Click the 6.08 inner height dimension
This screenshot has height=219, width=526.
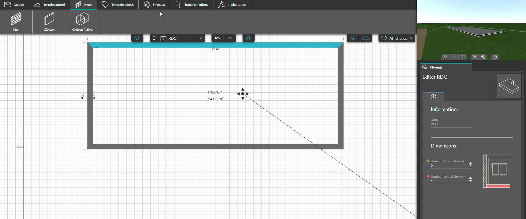click(94, 96)
